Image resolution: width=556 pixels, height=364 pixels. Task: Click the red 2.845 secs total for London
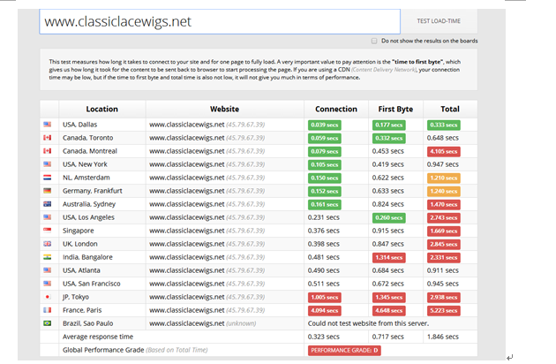(x=444, y=245)
